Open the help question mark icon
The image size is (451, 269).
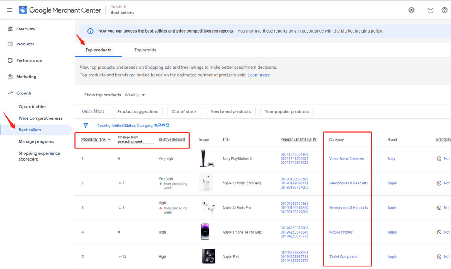coord(444,10)
